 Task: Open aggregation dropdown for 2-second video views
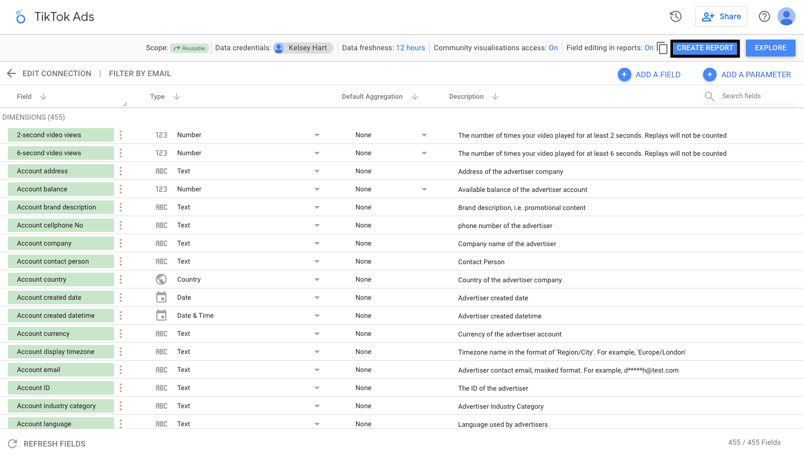click(x=424, y=135)
